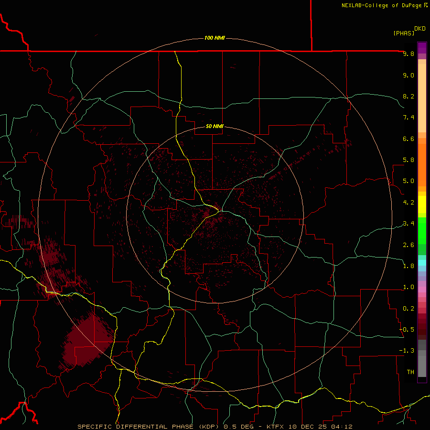Click the 0.2 value on the color scale

pos(408,309)
